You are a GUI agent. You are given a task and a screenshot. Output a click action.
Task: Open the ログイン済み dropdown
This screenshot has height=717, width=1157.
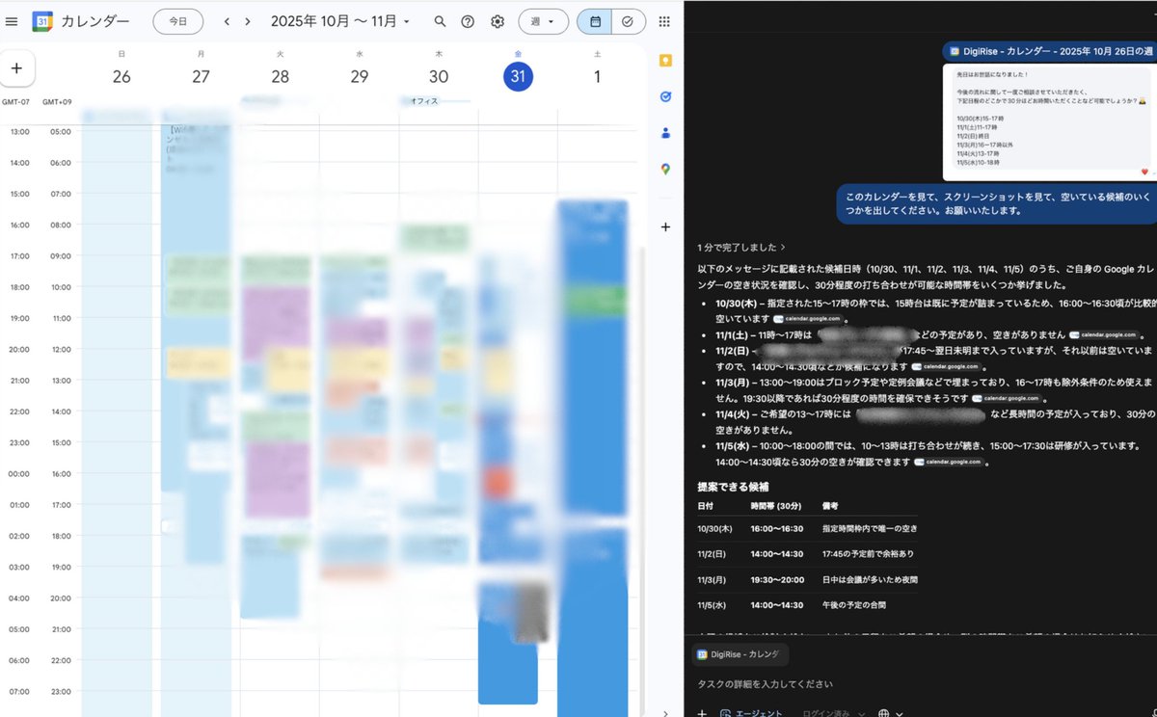coord(835,713)
